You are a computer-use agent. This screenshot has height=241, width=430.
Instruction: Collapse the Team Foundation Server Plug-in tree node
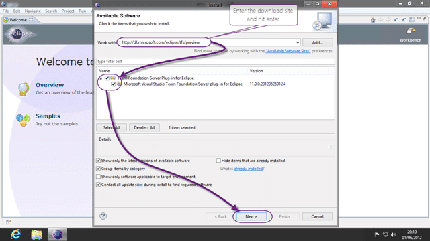tap(101, 78)
